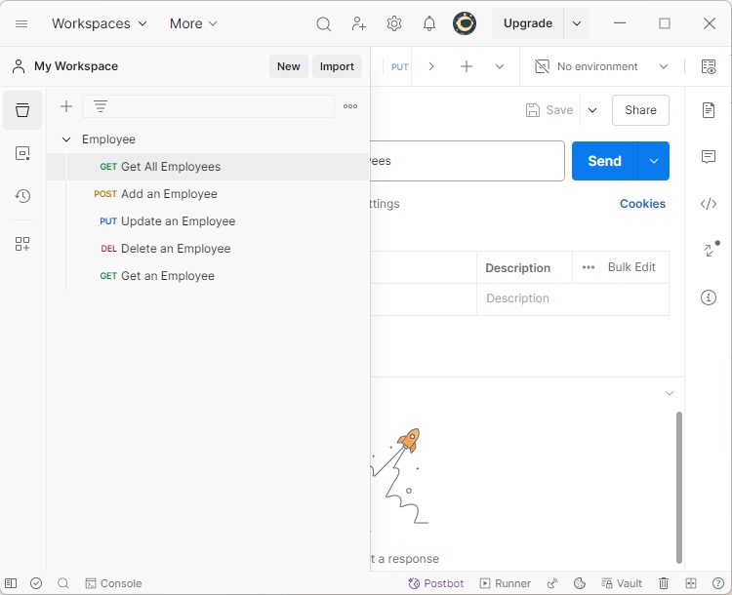Click the notifications bell icon
This screenshot has width=732, height=595.
pyautogui.click(x=429, y=23)
